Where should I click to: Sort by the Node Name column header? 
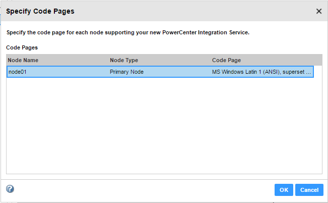coord(23,61)
